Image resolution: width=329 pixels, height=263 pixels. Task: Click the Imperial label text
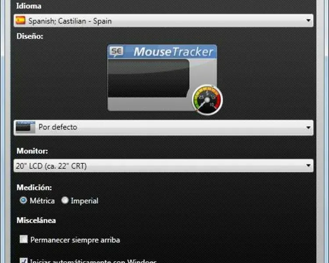pyautogui.click(x=85, y=201)
